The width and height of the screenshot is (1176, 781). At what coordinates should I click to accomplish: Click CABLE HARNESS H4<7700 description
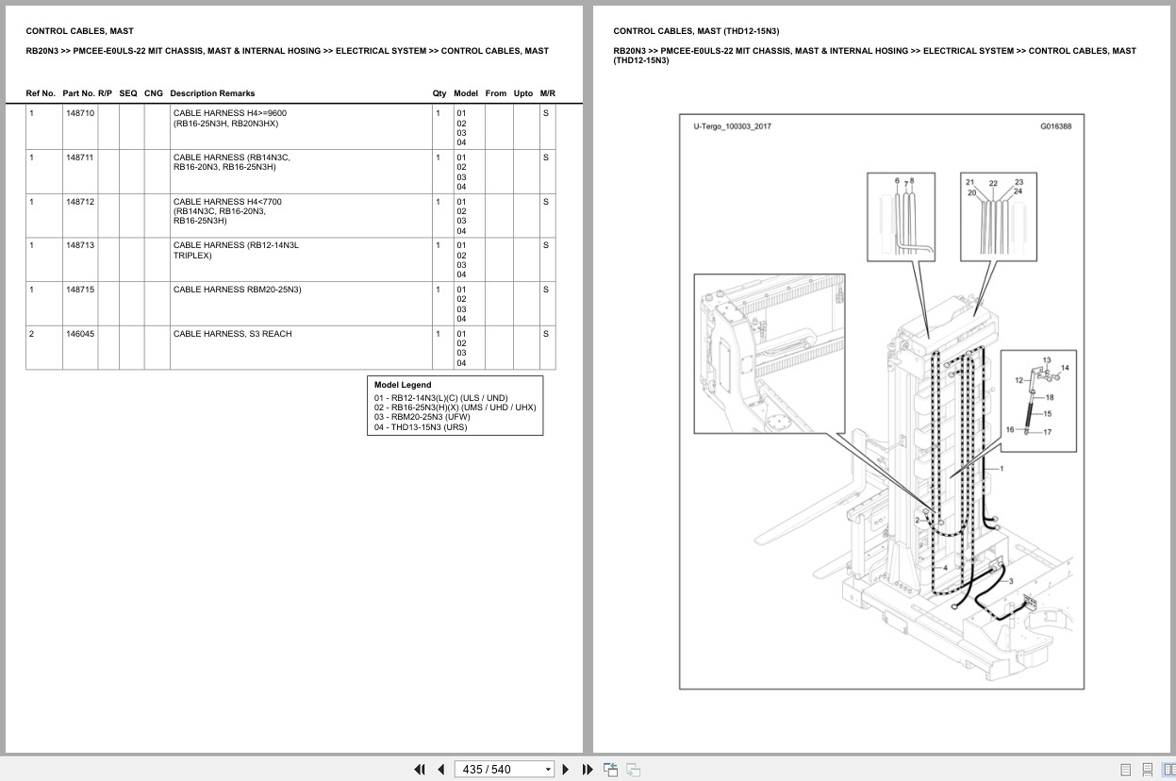pyautogui.click(x=227, y=202)
